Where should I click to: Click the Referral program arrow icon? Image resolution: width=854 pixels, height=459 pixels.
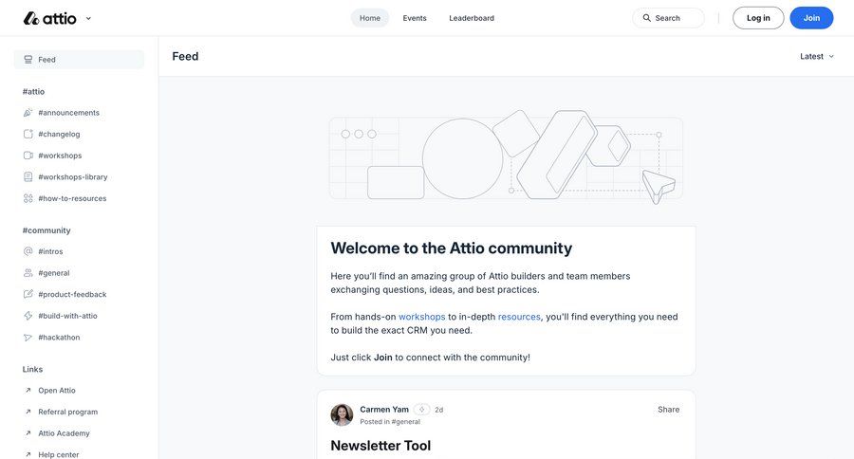[28, 412]
